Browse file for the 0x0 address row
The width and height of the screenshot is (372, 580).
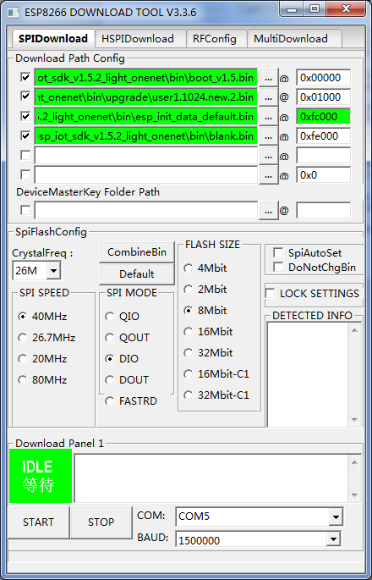pos(268,175)
